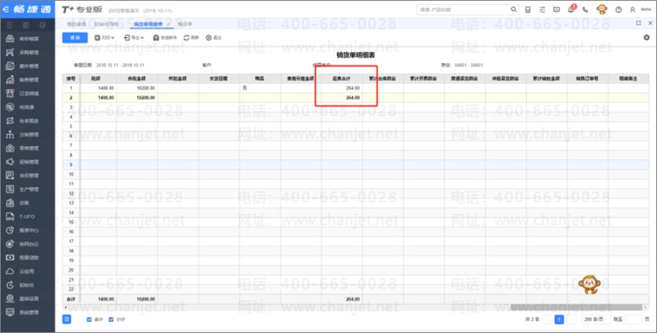
Task: Open the 促销管理 module in sidebar
Action: (x=28, y=161)
